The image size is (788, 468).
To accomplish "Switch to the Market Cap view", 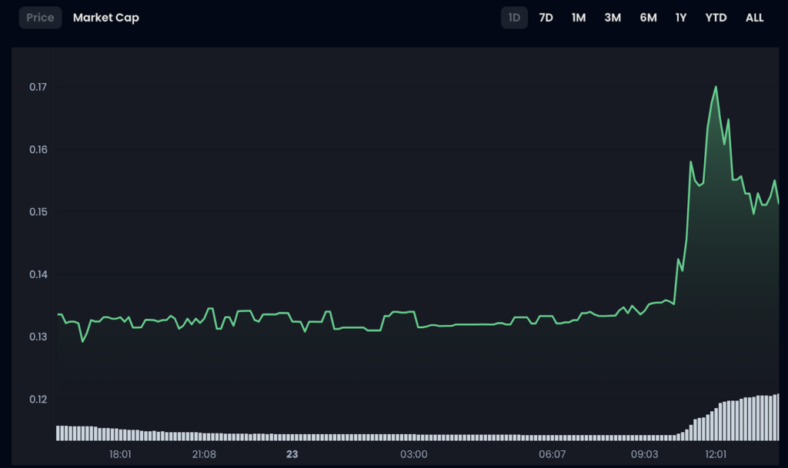I will [x=106, y=18].
